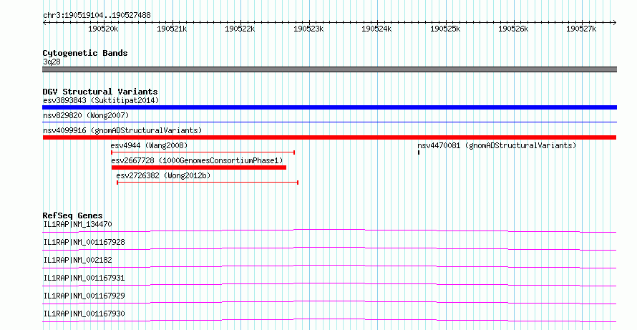Click the left arrowhead of the ruler
Screen dimensions: 637x330
pos(44,23)
